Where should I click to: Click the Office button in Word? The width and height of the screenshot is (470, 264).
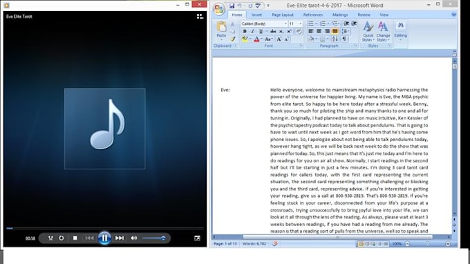click(x=219, y=9)
